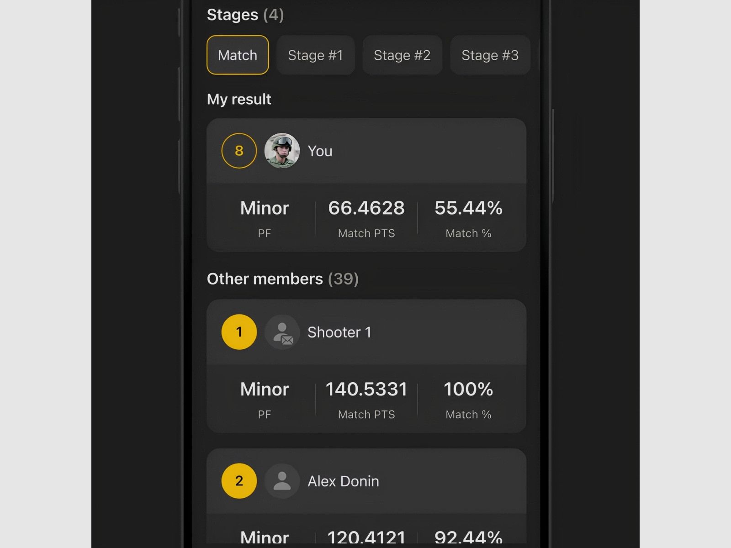The height and width of the screenshot is (548, 731).
Task: Open the Stage #2 tab
Action: (402, 55)
